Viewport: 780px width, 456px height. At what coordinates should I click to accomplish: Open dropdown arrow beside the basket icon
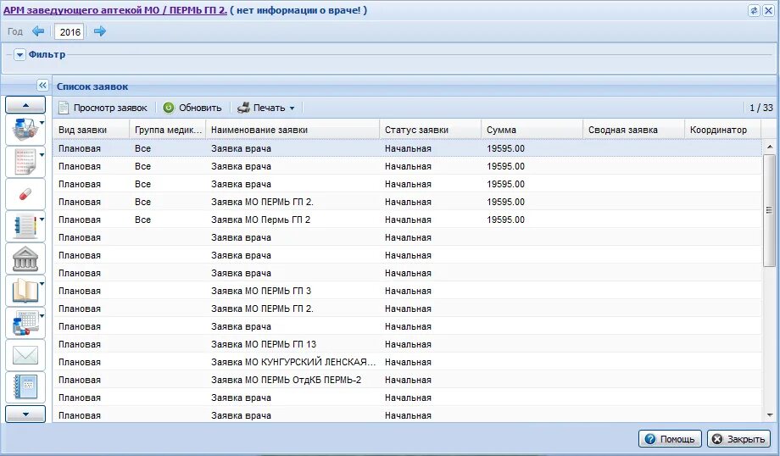pos(42,122)
